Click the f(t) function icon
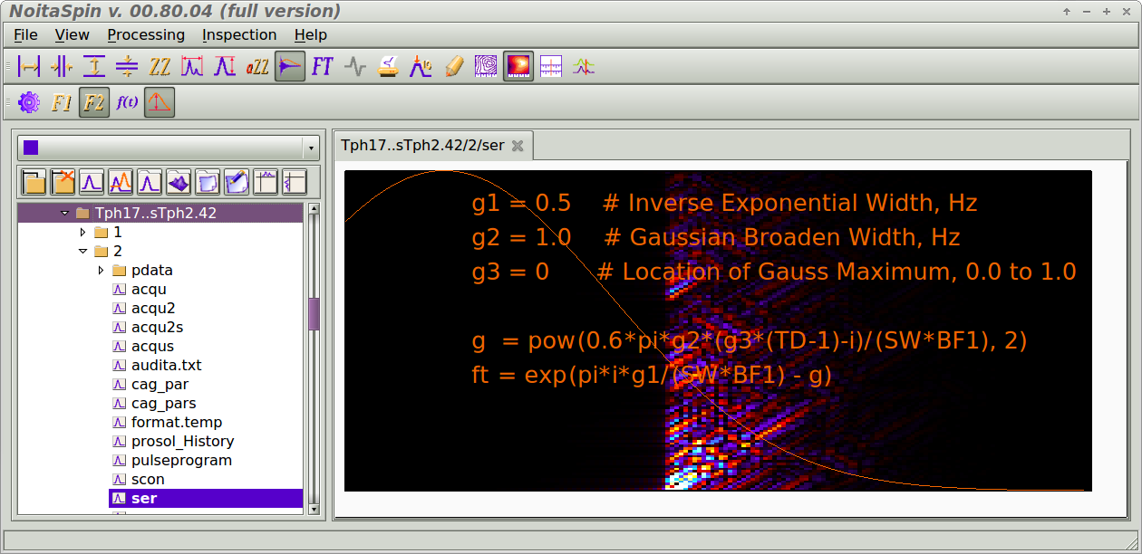Viewport: 1142px width, 554px height. click(x=127, y=102)
